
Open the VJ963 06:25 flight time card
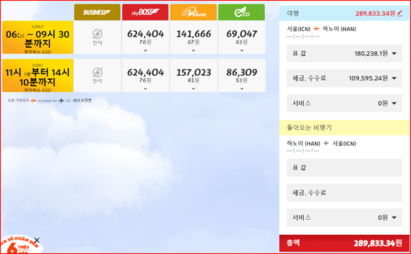pyautogui.click(x=38, y=38)
